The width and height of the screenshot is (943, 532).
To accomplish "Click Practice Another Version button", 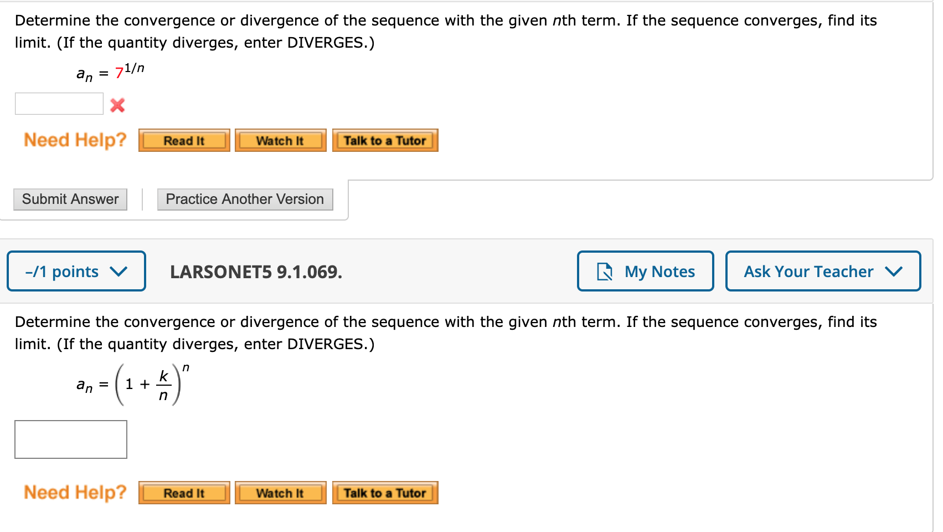I will pos(245,199).
